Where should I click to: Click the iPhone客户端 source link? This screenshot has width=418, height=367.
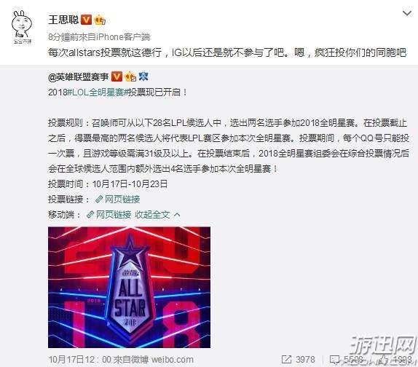122,37
